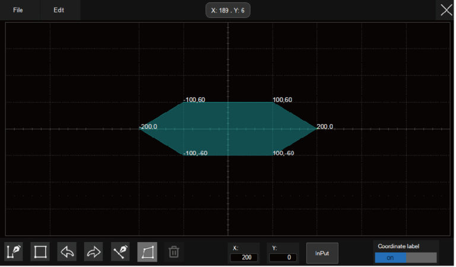Click the vertex labeled -100,-60
The width and height of the screenshot is (456, 267).
184,155
